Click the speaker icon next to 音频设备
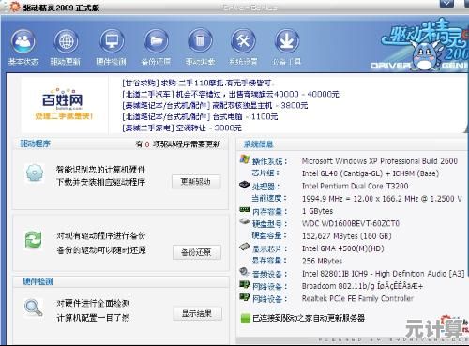The width and height of the screenshot is (469, 346). click(244, 272)
